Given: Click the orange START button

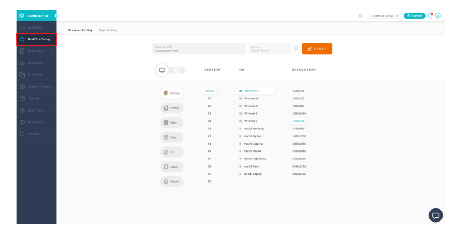Looking at the screenshot, I should pyautogui.click(x=317, y=49).
